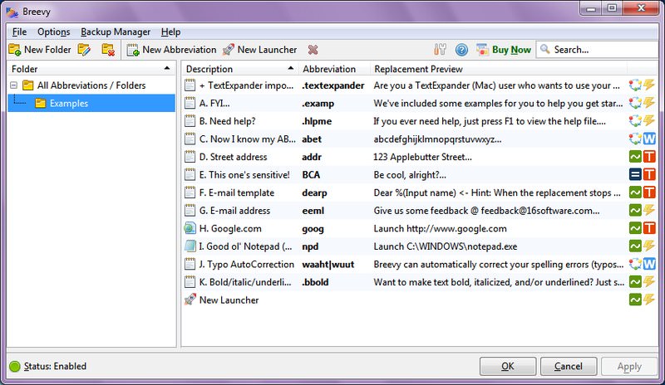Click the lightning icon on .hlpme row
Screen dimensions: 665x385
[x=649, y=120]
